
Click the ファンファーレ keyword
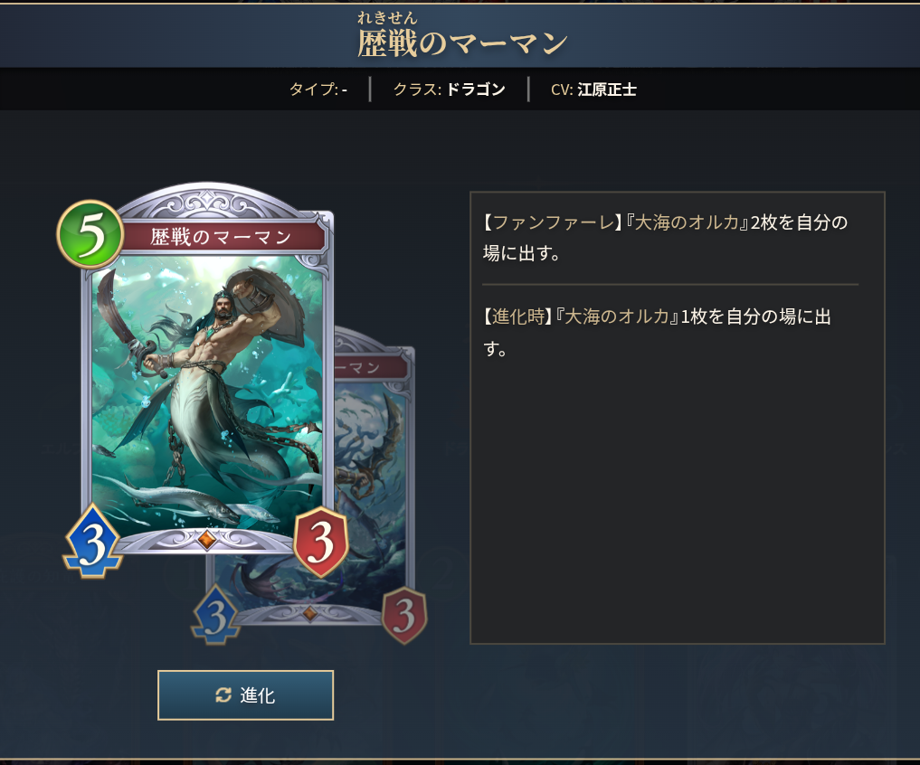[553, 222]
